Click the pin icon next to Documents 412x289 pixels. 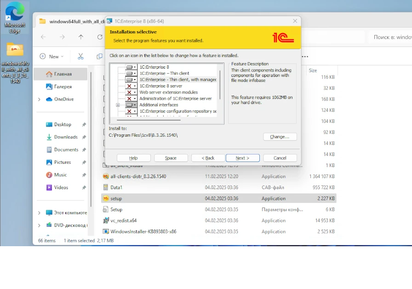click(84, 150)
